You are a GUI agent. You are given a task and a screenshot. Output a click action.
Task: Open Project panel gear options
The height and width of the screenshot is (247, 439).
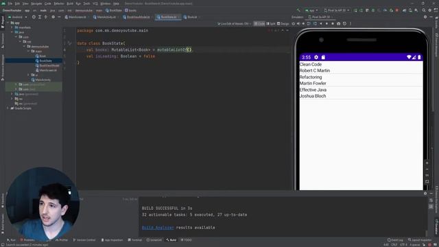53,17
